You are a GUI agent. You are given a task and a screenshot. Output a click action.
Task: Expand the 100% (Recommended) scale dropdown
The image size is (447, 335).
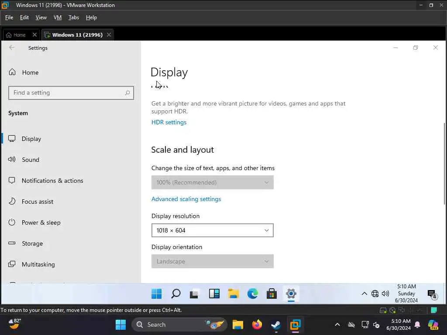(213, 182)
